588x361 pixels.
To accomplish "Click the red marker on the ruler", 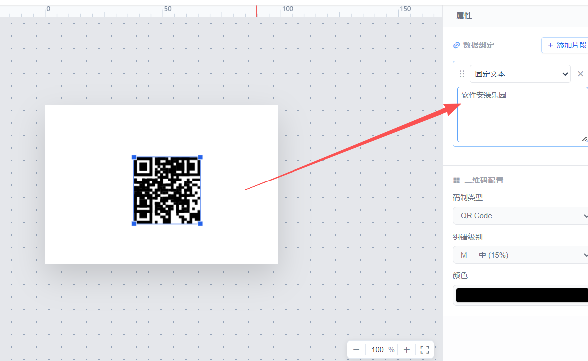I will (x=257, y=11).
